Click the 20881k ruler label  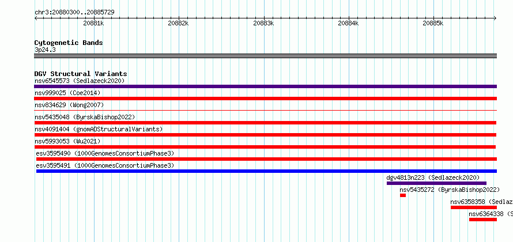(93, 23)
